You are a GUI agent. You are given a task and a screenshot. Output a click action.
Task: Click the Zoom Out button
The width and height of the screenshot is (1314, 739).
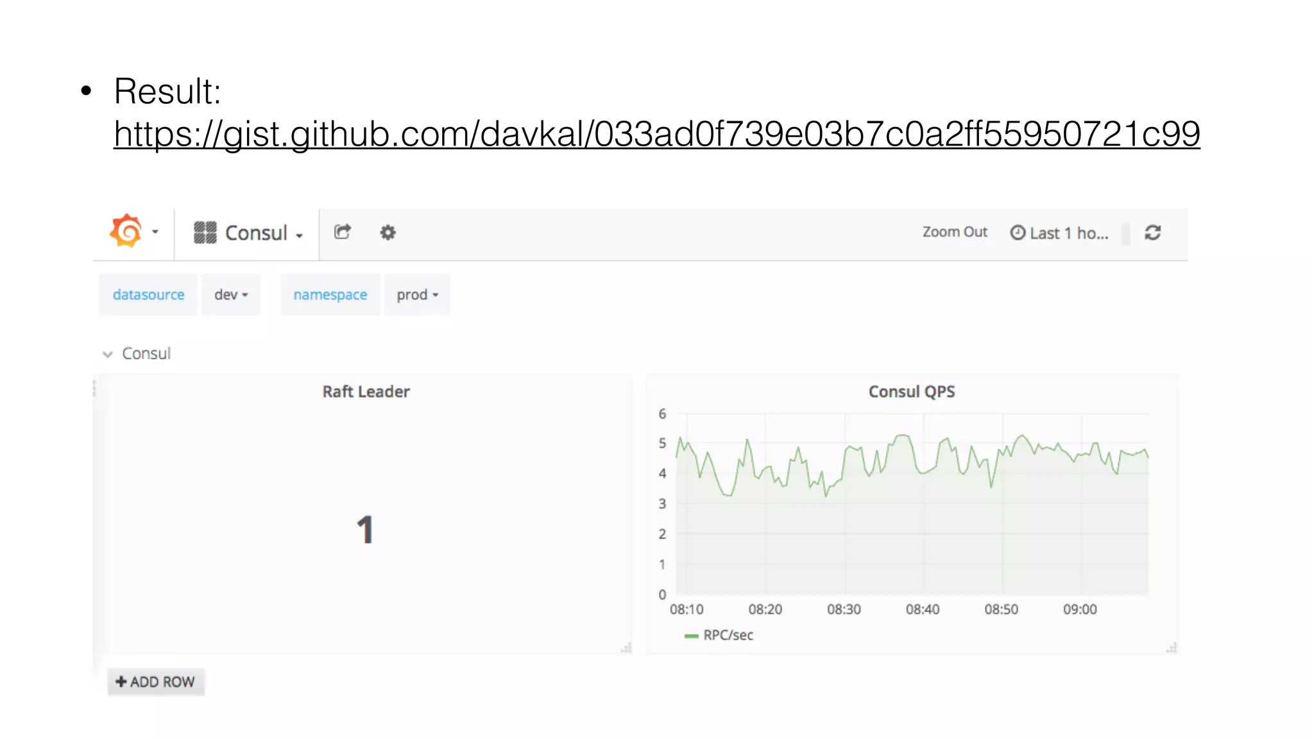955,232
